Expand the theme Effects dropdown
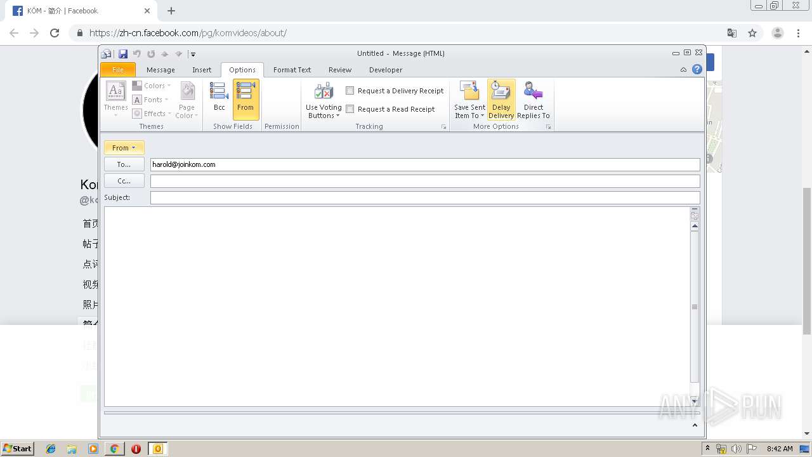Image resolution: width=812 pixels, height=457 pixels. click(x=152, y=114)
